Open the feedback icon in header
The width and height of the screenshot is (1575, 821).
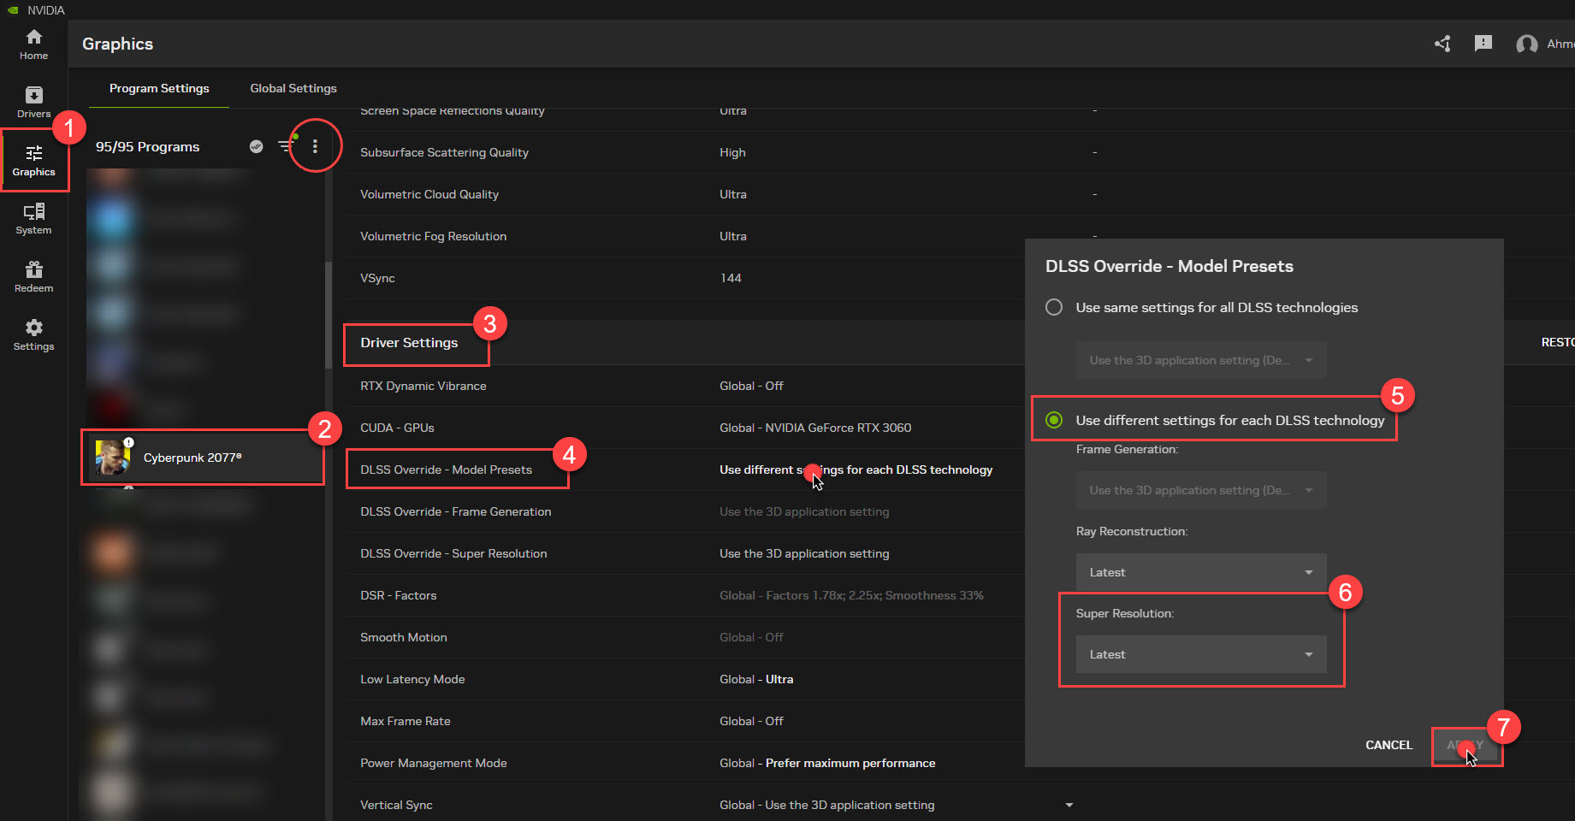pyautogui.click(x=1483, y=44)
